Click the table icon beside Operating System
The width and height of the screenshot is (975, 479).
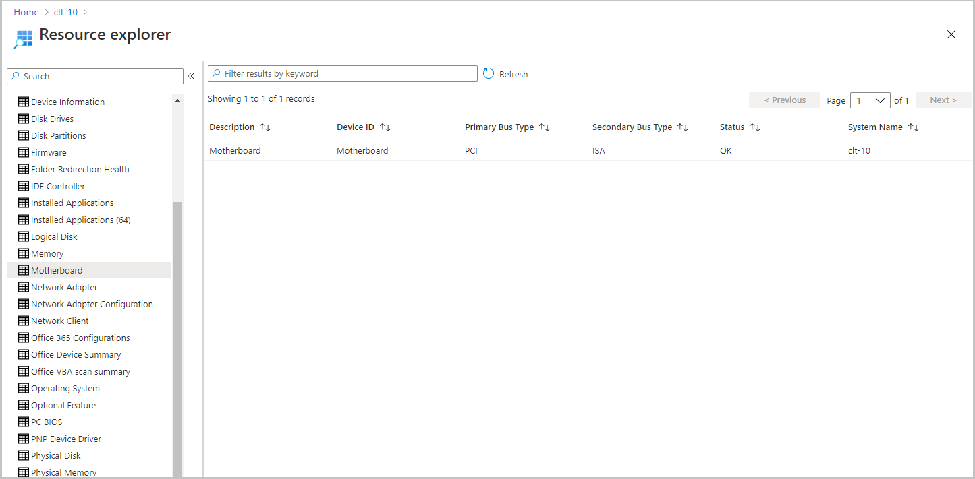24,388
